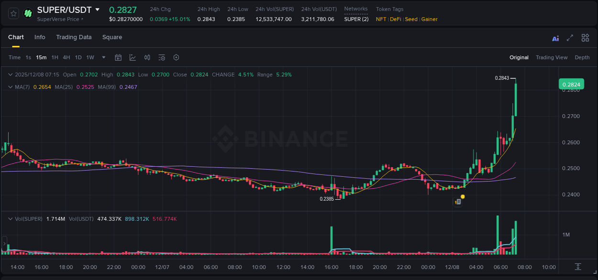Open the chart settings hexagon icon
This screenshot has height=280, width=598.
(x=176, y=57)
